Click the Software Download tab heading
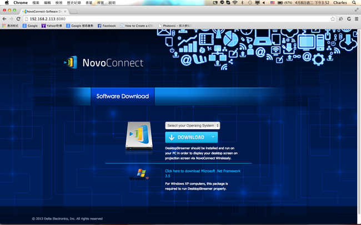 [123, 96]
